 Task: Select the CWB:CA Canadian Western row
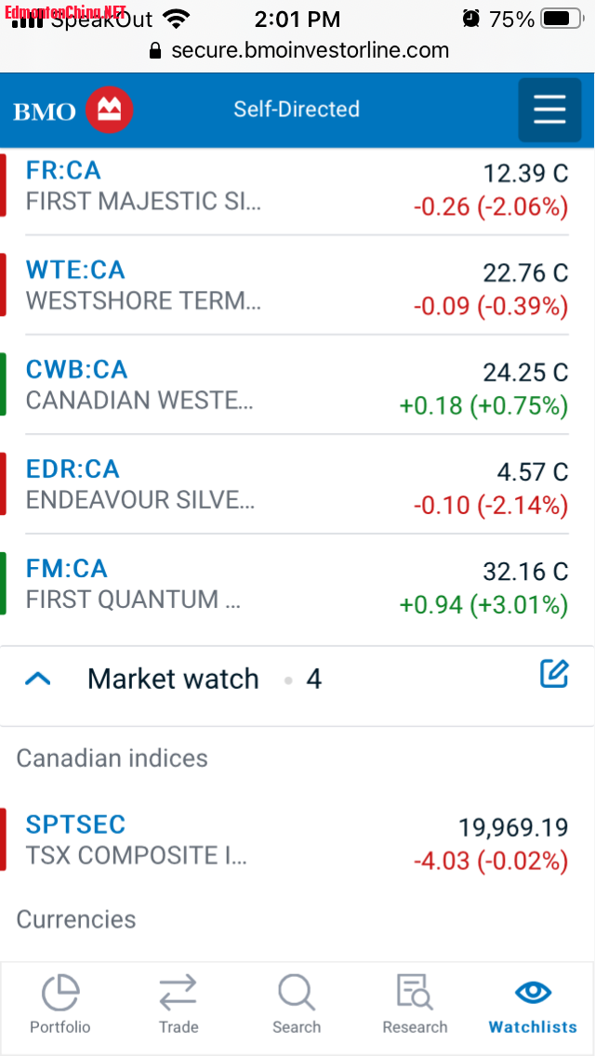coord(297,385)
